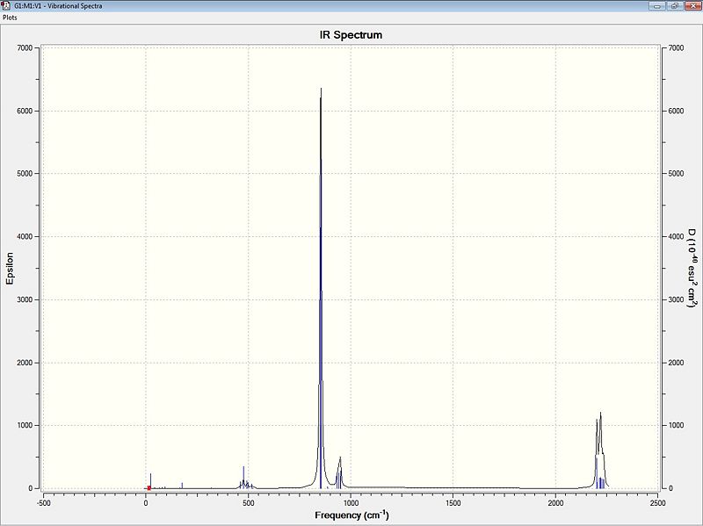Click the tallest peak near 850 cm-1
This screenshot has height=526, width=703.
[321, 287]
